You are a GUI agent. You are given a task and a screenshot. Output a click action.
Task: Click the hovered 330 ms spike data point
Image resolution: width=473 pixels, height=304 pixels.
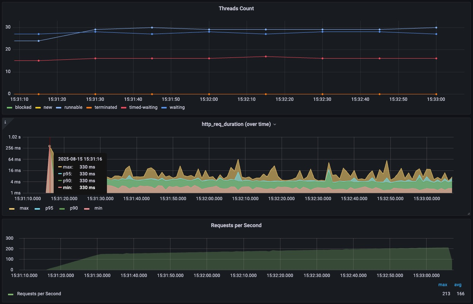(x=49, y=146)
